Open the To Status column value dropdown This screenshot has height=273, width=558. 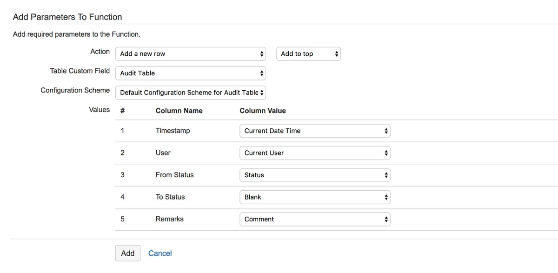pyautogui.click(x=315, y=197)
